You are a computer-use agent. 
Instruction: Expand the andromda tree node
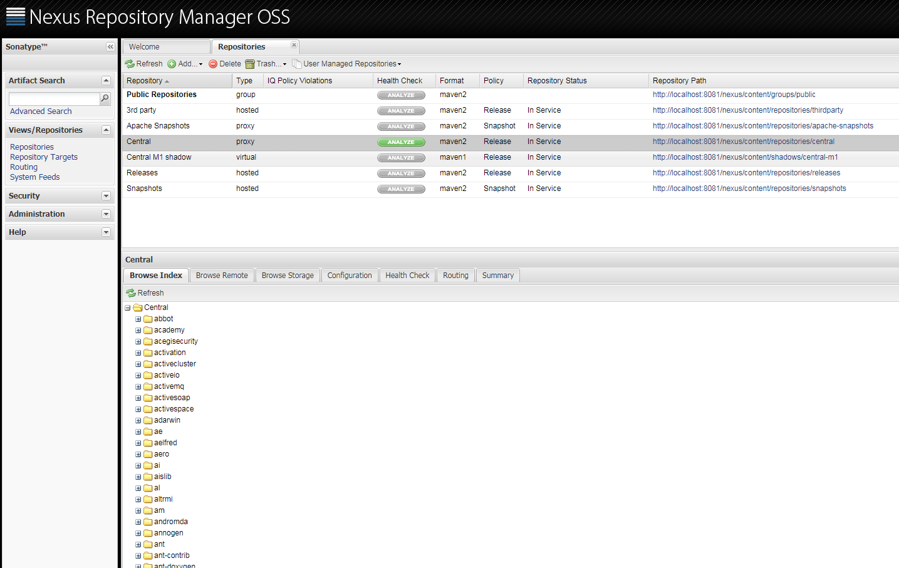pos(138,522)
